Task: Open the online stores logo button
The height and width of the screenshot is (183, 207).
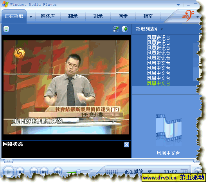Action: [187, 16]
